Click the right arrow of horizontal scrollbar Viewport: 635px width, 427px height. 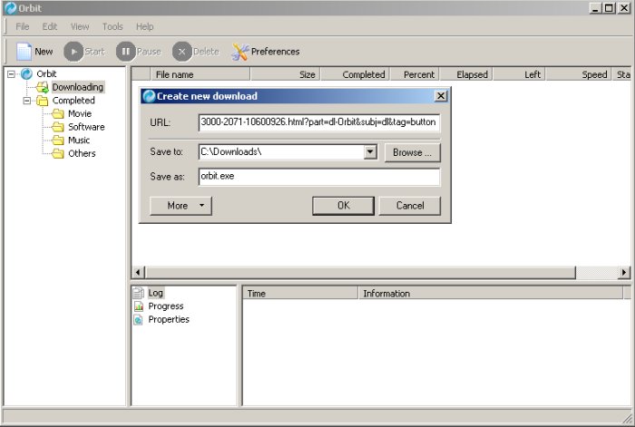[x=624, y=272]
